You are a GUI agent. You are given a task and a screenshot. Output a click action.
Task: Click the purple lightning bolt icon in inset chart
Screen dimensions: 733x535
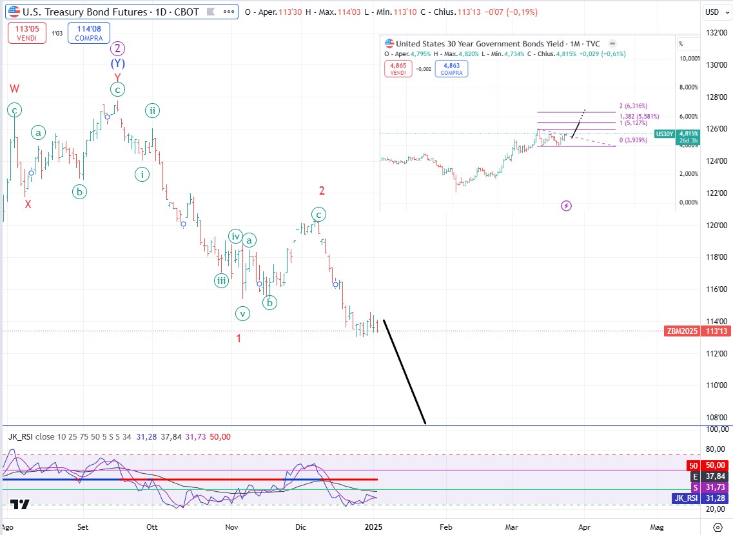click(x=566, y=206)
